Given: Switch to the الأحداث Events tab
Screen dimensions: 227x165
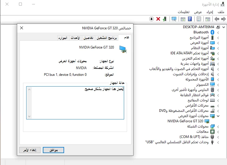Looking at the screenshot, I should tap(75, 38).
